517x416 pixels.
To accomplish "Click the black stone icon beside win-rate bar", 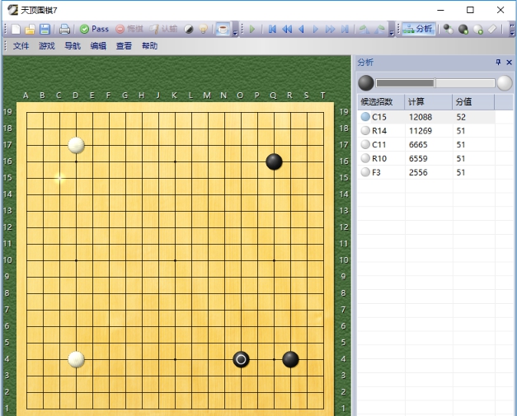I will (366, 83).
